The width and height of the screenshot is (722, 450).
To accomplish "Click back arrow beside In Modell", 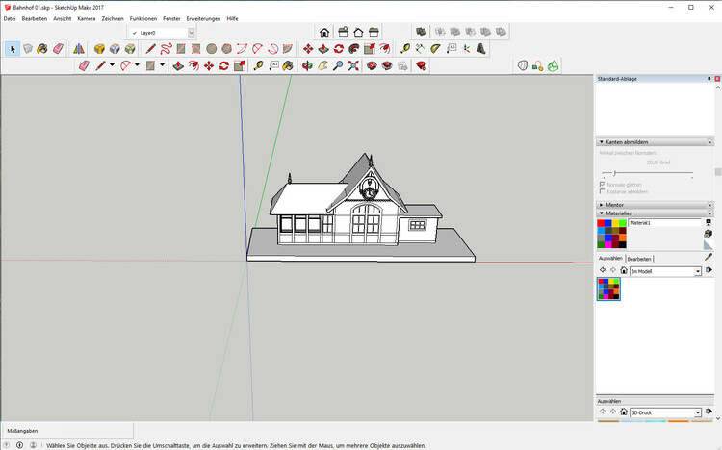I will (603, 270).
